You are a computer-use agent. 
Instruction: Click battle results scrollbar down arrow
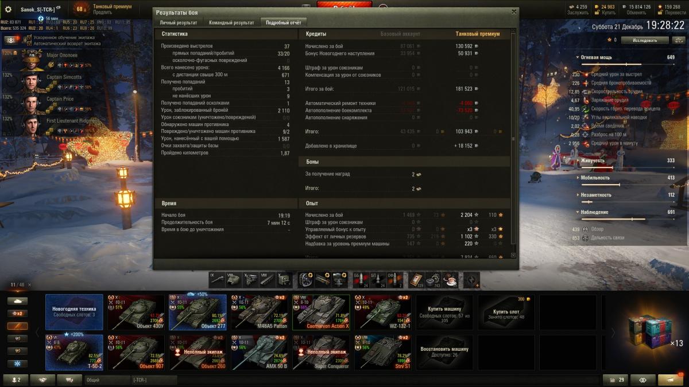513,255
